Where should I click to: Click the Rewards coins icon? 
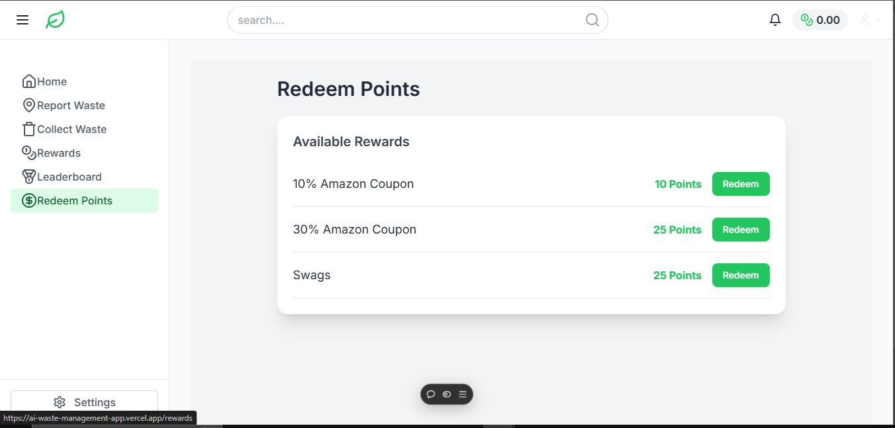tap(28, 152)
